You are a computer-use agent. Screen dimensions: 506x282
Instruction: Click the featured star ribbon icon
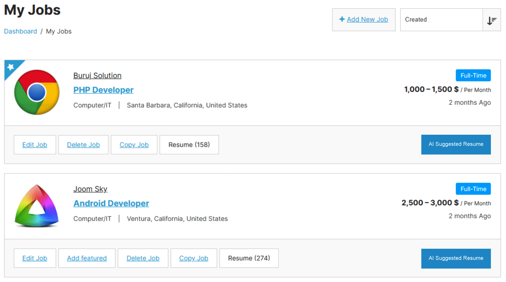[x=11, y=67]
